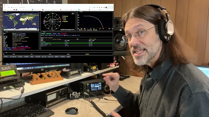Open the PASS LOG tab
Image resolution: width=209 pixels, height=117 pixels.
51,57
